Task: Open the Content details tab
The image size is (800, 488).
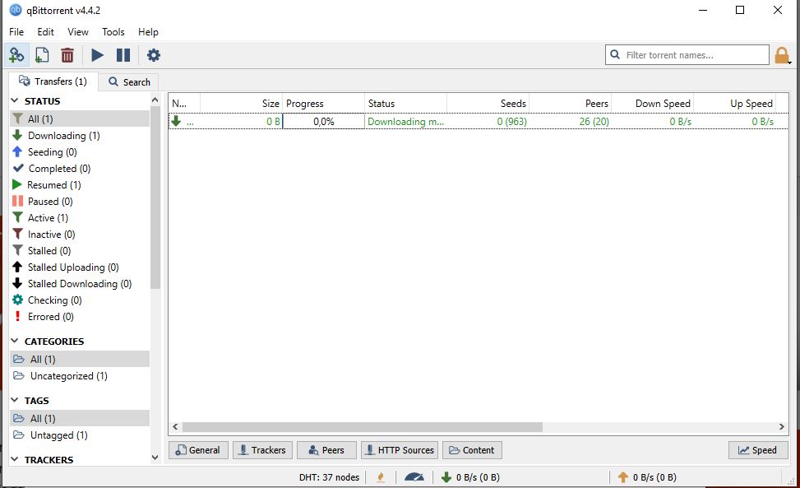Action: 472,450
